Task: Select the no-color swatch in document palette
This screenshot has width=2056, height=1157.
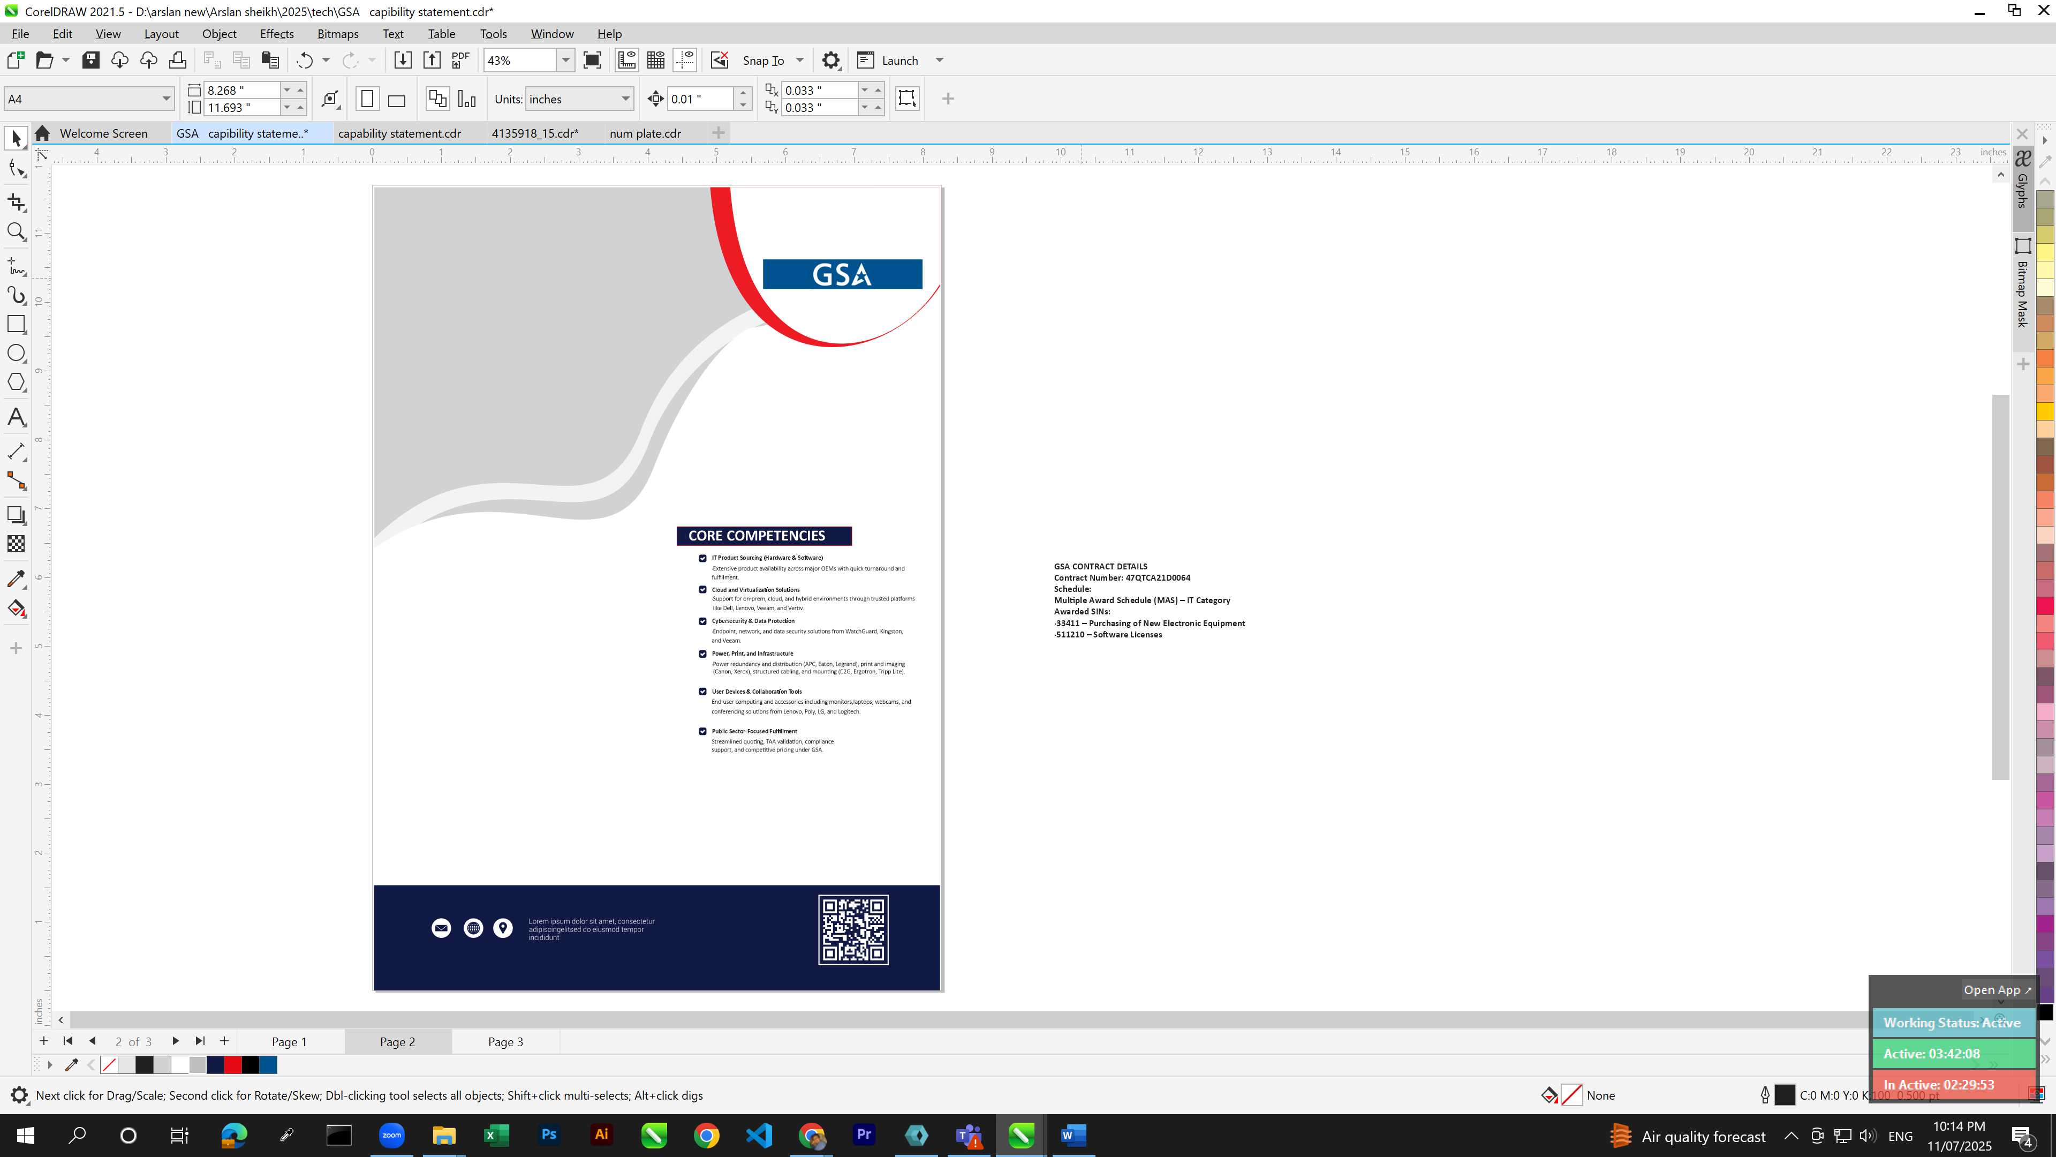Action: [109, 1064]
